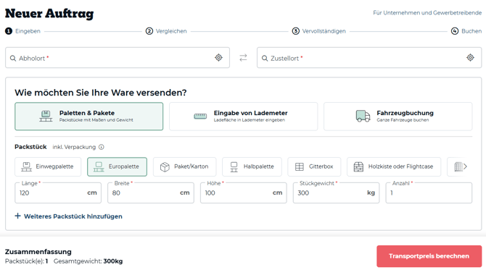Click 'Wie möchten Sie Ihre Ware versenden?' heading

click(x=101, y=93)
